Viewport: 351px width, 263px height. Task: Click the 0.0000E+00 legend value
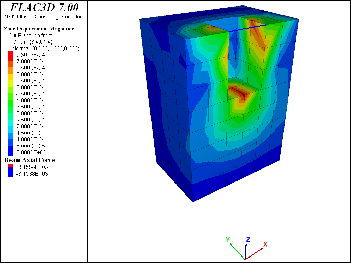pos(31,152)
